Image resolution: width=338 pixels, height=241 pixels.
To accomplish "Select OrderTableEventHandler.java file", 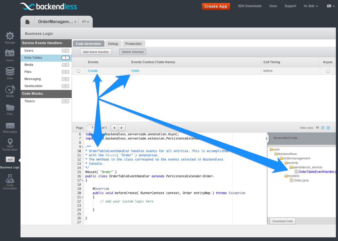I will 315,172.
